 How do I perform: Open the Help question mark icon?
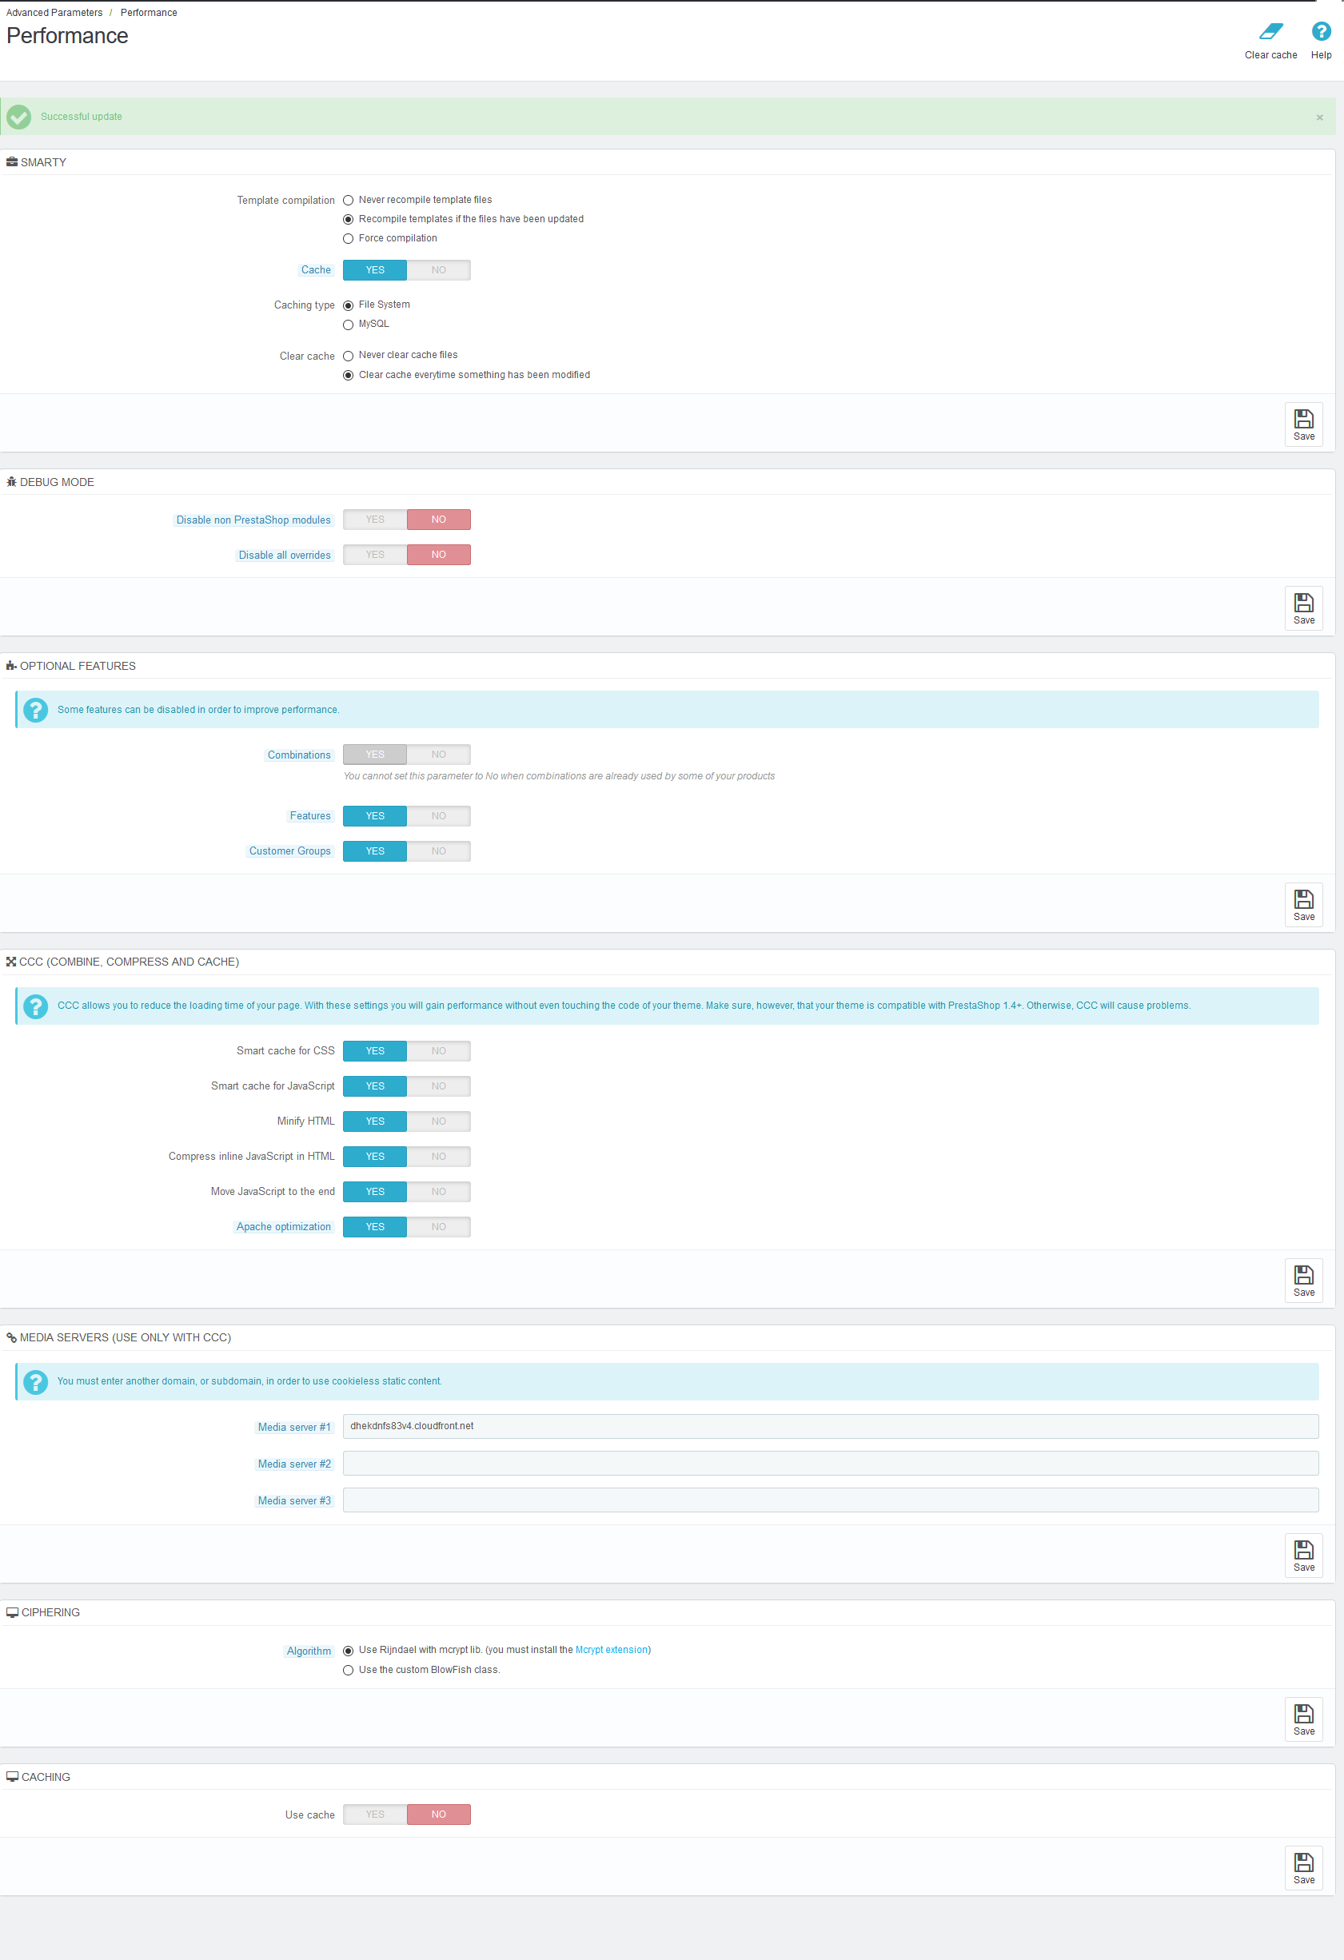1320,32
